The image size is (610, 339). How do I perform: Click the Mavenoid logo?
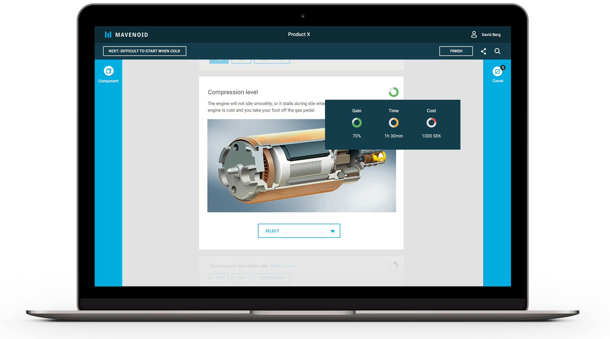click(126, 34)
